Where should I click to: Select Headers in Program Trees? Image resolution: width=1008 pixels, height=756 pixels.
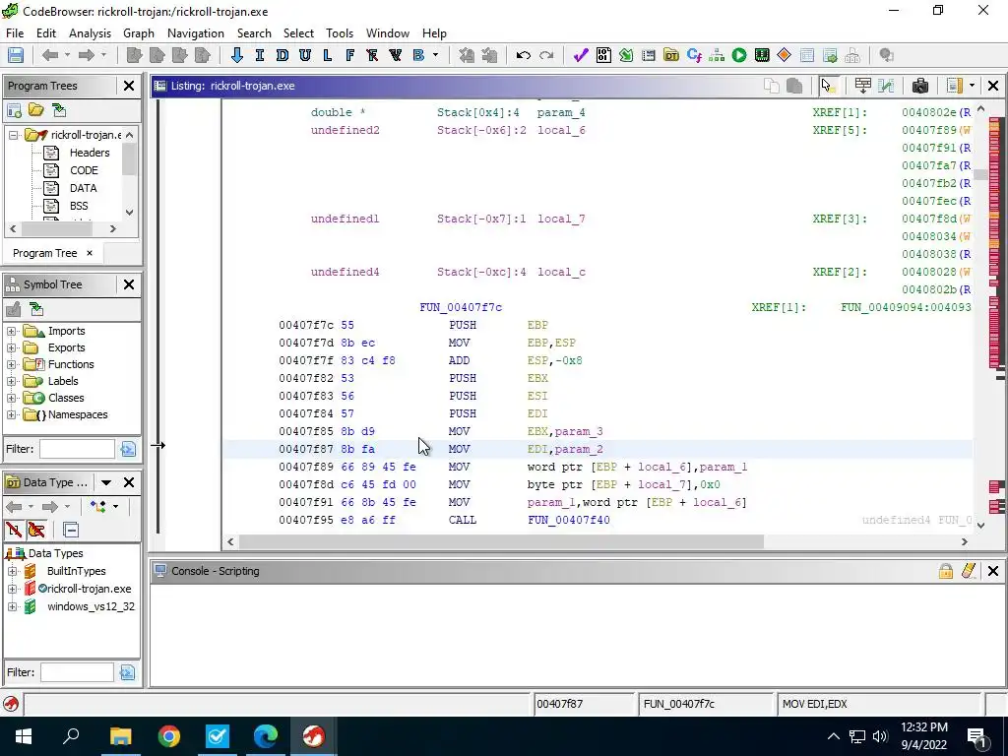(90, 153)
